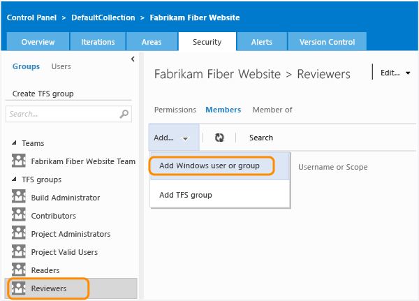Click the Username or Scope column header
The width and height of the screenshot is (419, 301).
coord(333,167)
